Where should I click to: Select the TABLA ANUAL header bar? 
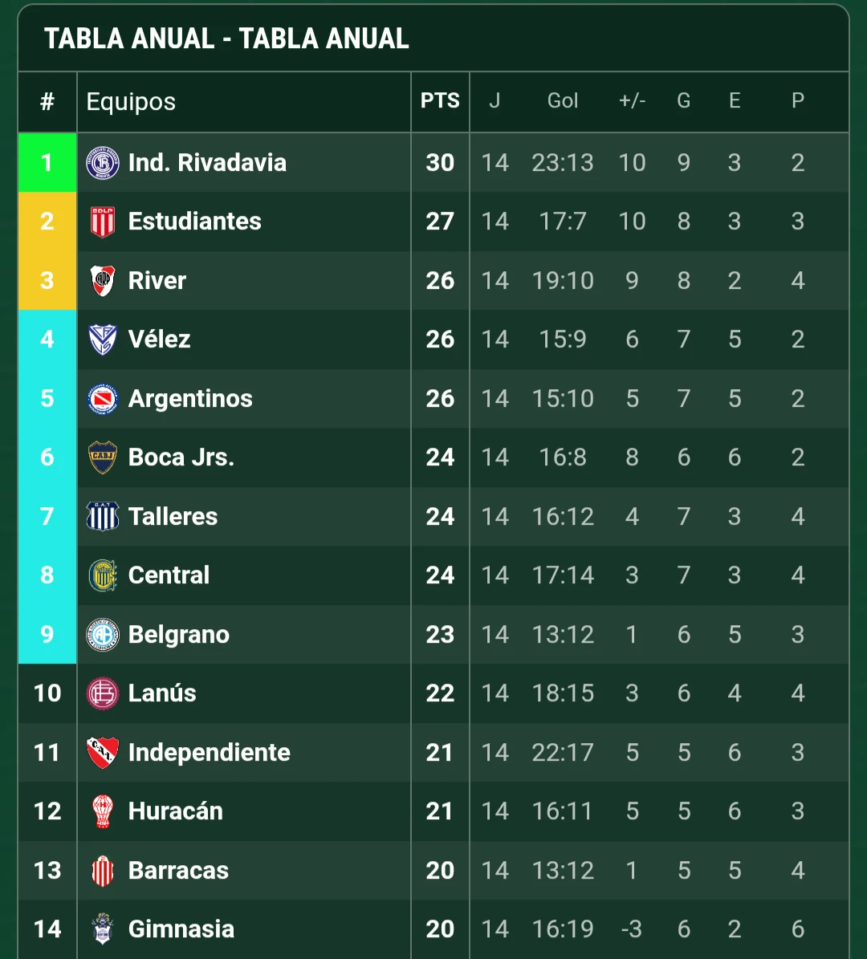226,37
